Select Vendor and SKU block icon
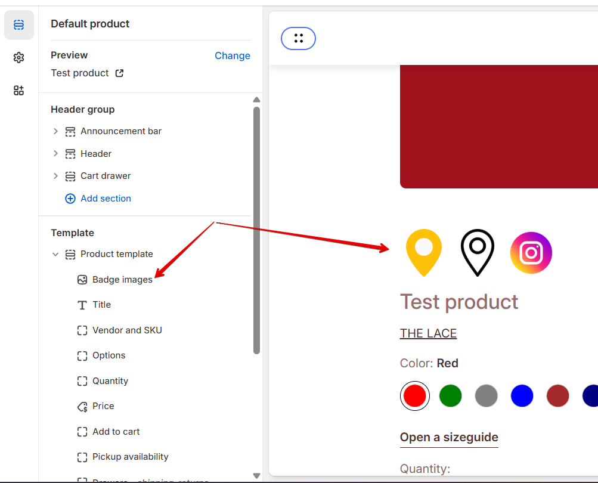The image size is (598, 483). tap(82, 330)
